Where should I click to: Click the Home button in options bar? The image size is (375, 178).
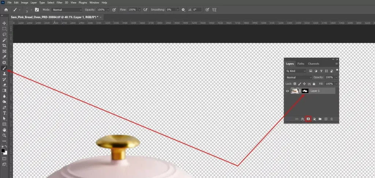6,10
